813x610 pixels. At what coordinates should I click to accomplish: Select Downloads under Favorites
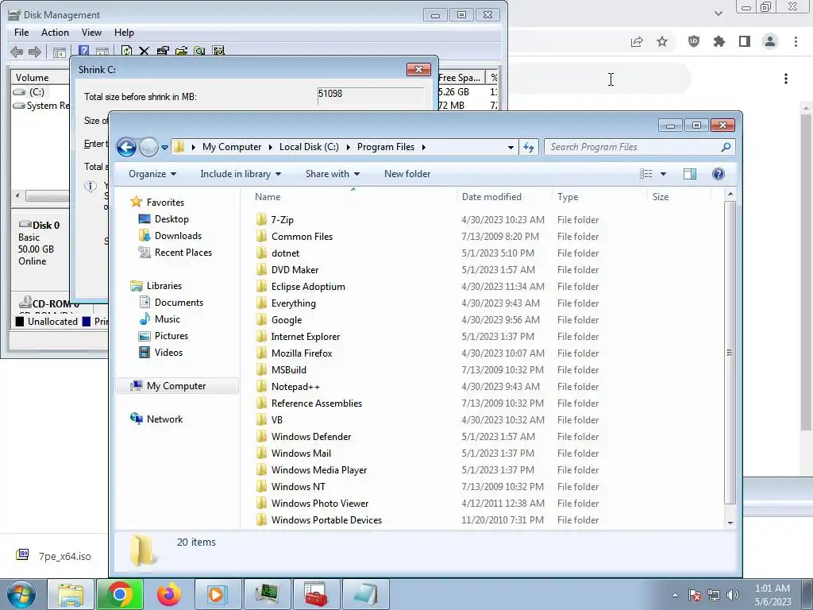(178, 235)
